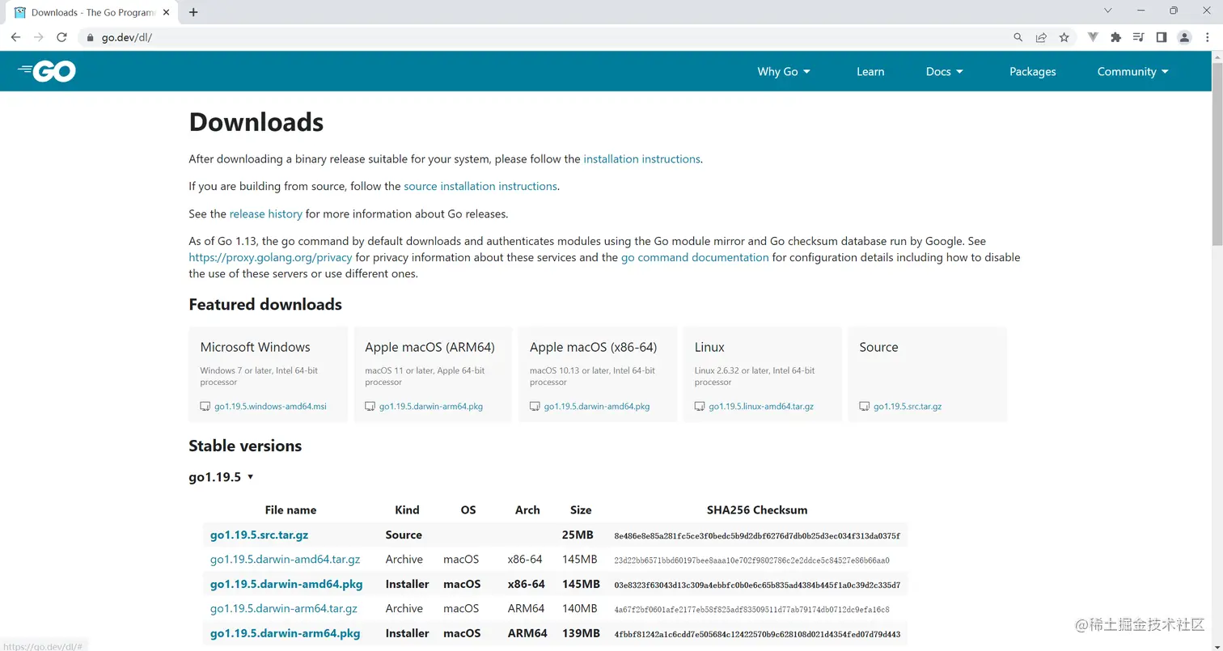1223x651 pixels.
Task: Click download icon beside featured go1.19.5.darwin-amd64.pkg
Action: pos(535,406)
